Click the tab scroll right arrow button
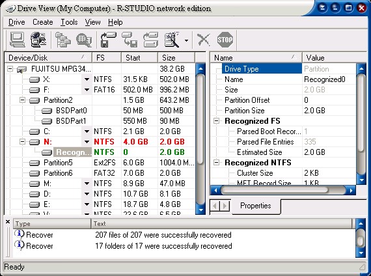Image resolution: width=371 pixels, height=276 pixels. click(225, 206)
